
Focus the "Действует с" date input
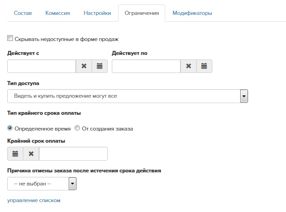pyautogui.click(x=42, y=66)
